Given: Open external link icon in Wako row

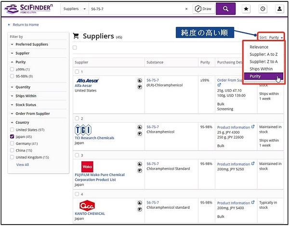Looking at the screenshot, I should [253, 164].
